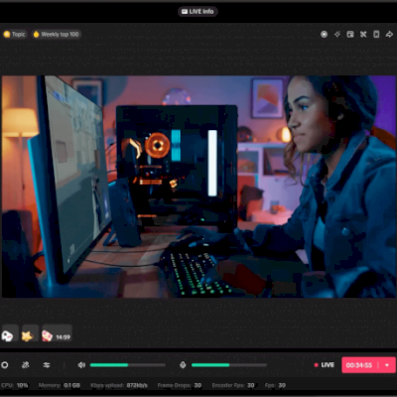Click the sparkle effects icon
Viewport: 397px width, 397px height.
(x=337, y=35)
